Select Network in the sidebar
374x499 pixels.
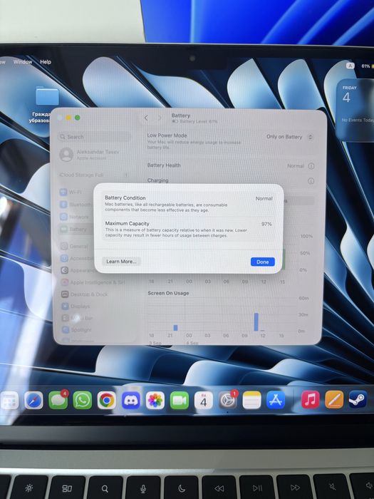pyautogui.click(x=75, y=217)
